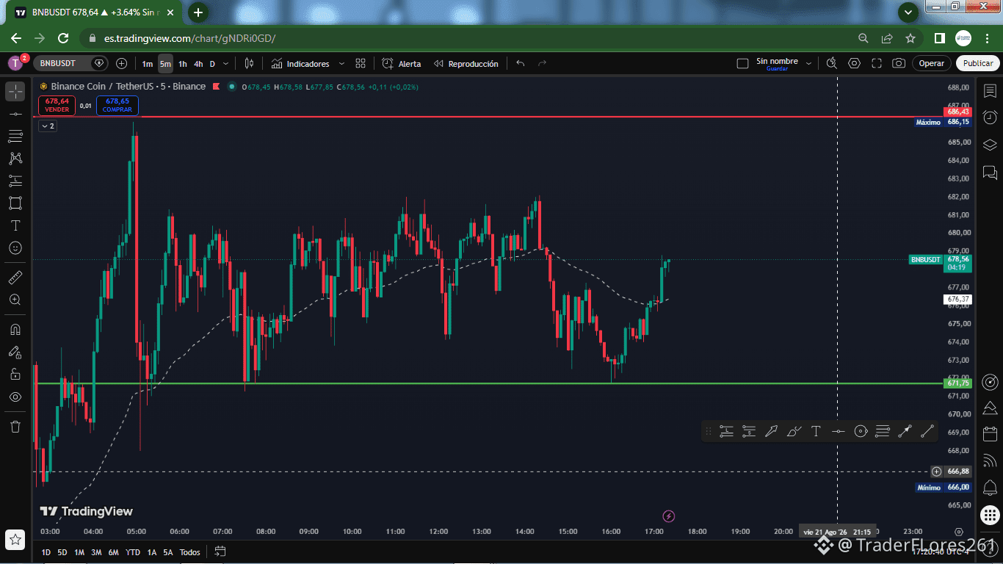Open the forecasting and measurement tools
Screen dimensions: 1003x564
(15, 181)
